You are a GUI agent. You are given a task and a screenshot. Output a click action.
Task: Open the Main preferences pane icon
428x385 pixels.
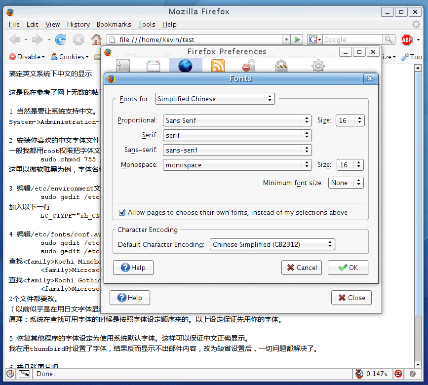123,66
